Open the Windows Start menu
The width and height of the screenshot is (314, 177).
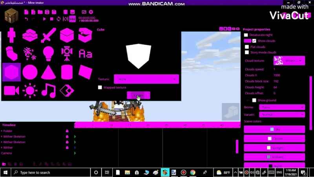pyautogui.click(x=5, y=172)
